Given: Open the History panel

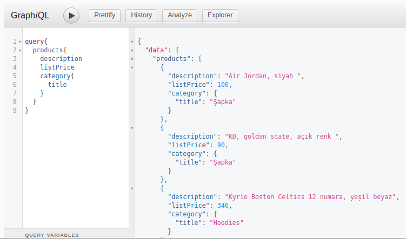Looking at the screenshot, I should click(142, 16).
